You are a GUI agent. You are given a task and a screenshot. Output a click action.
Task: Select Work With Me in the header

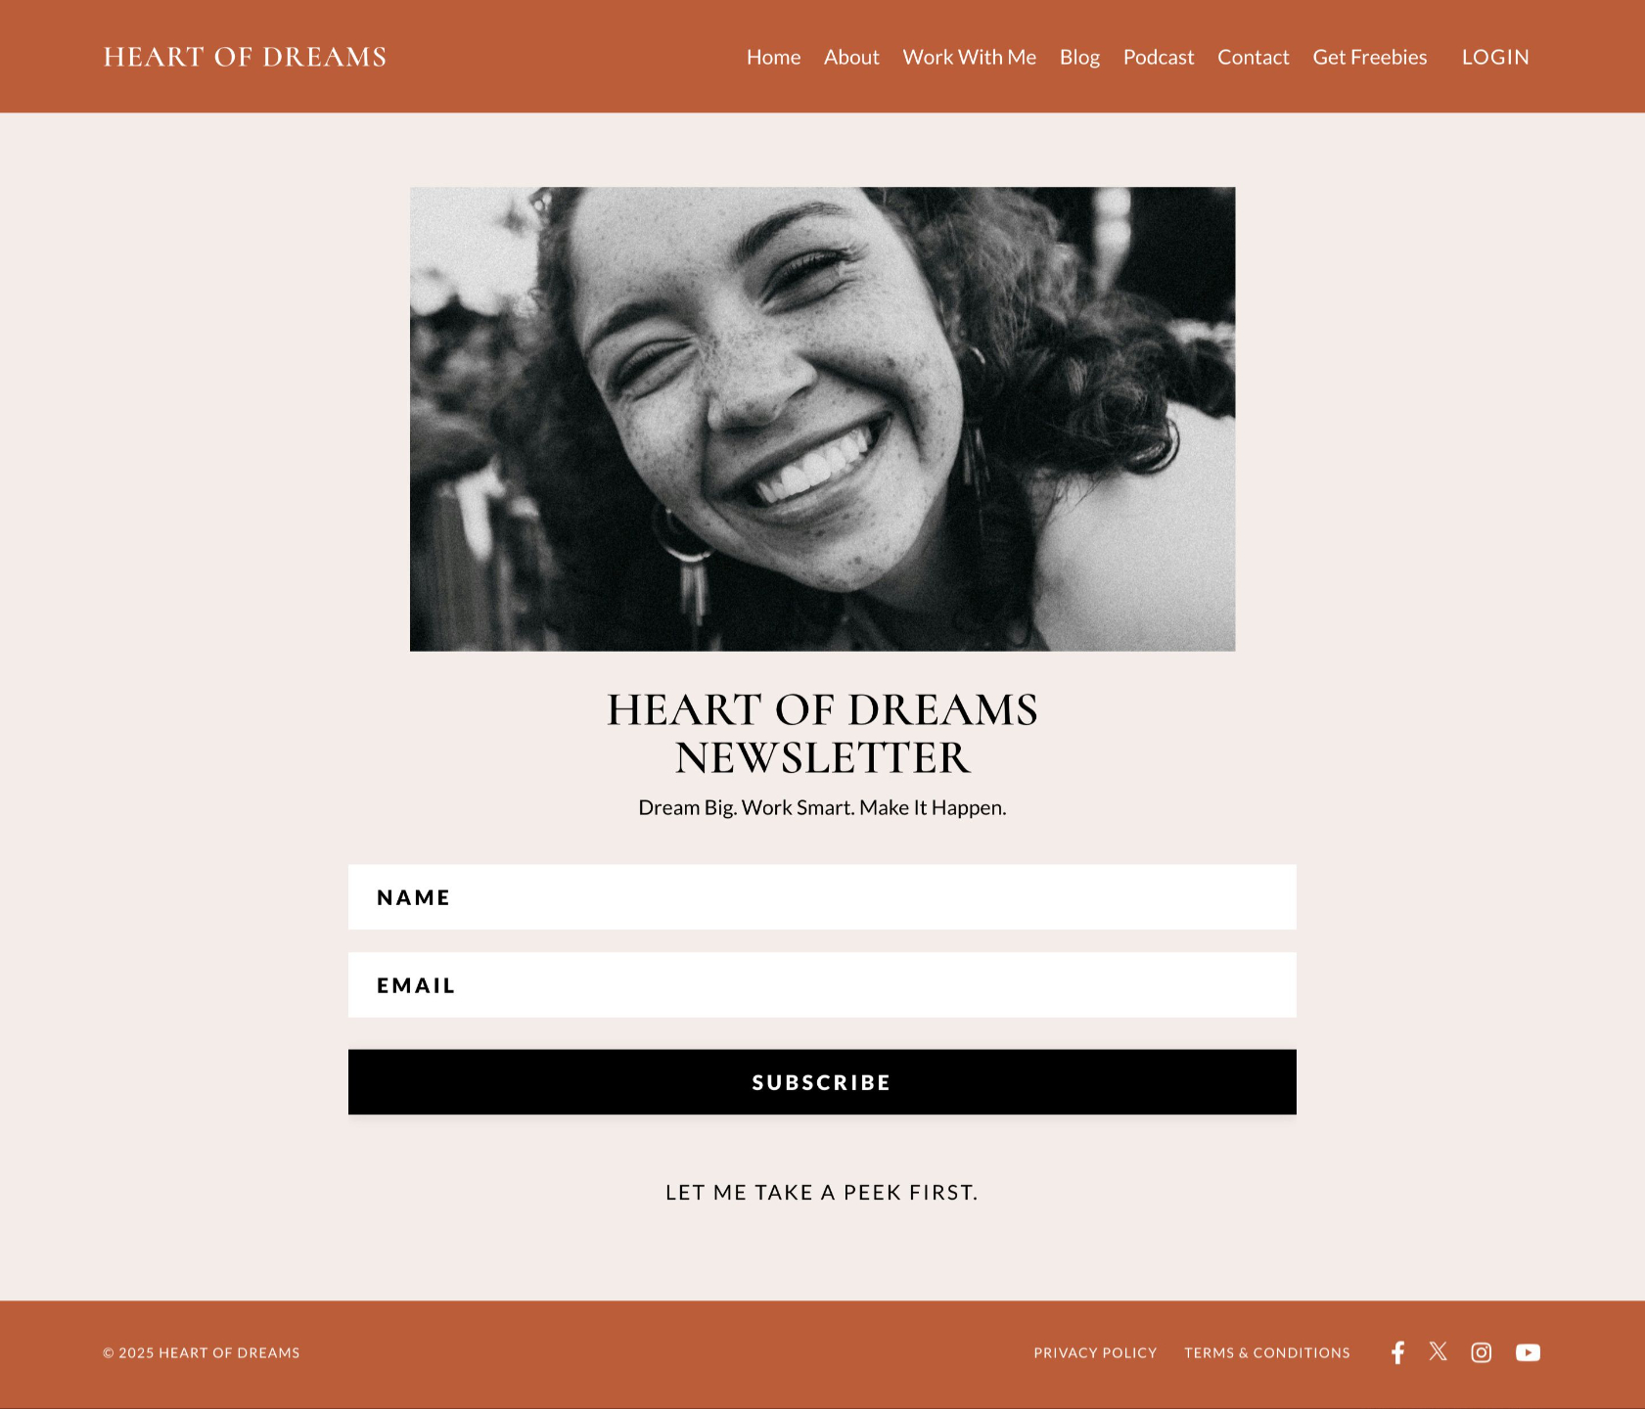tap(969, 57)
